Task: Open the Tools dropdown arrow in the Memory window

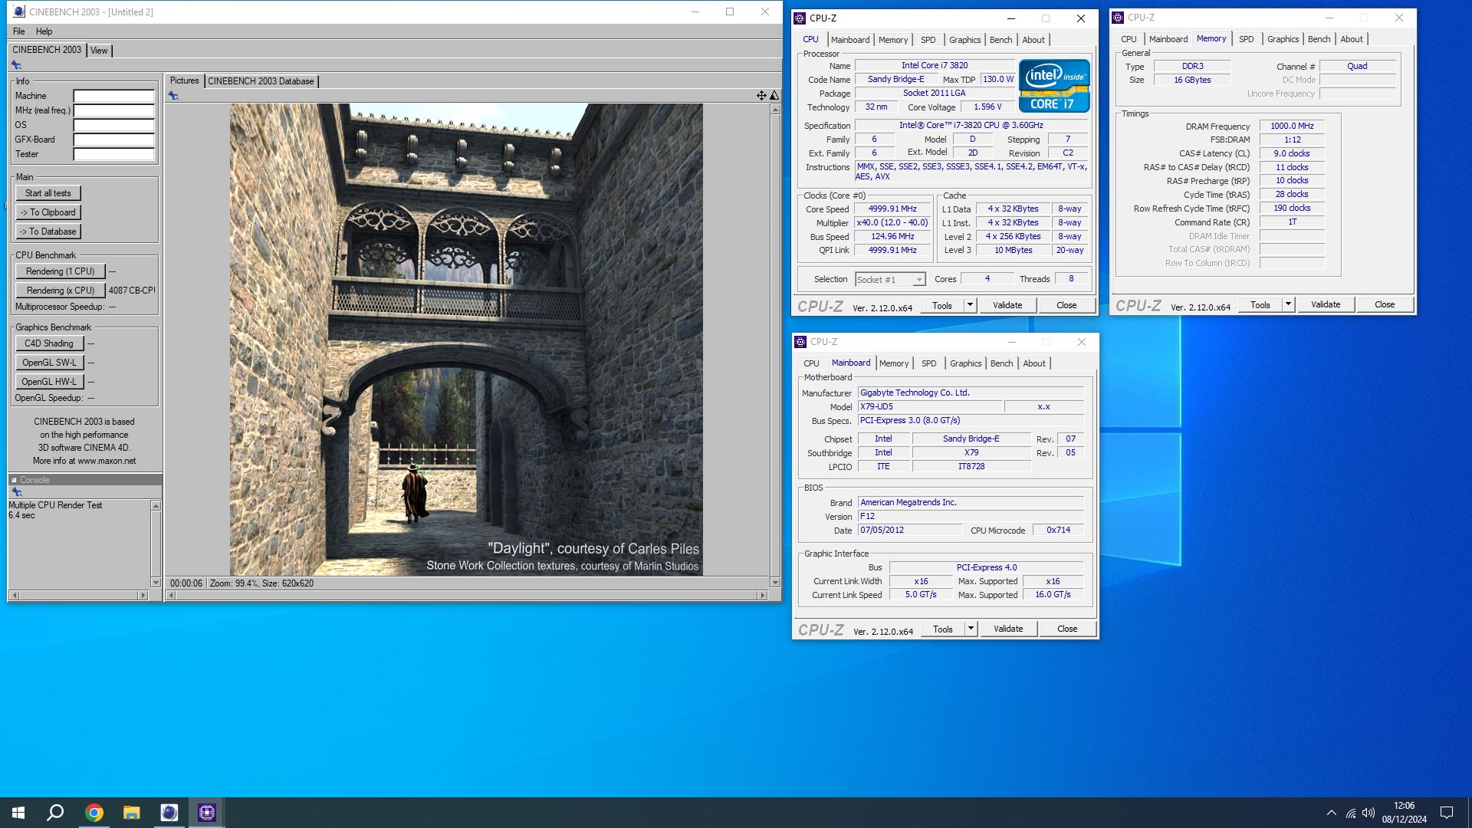Action: [x=1288, y=304]
